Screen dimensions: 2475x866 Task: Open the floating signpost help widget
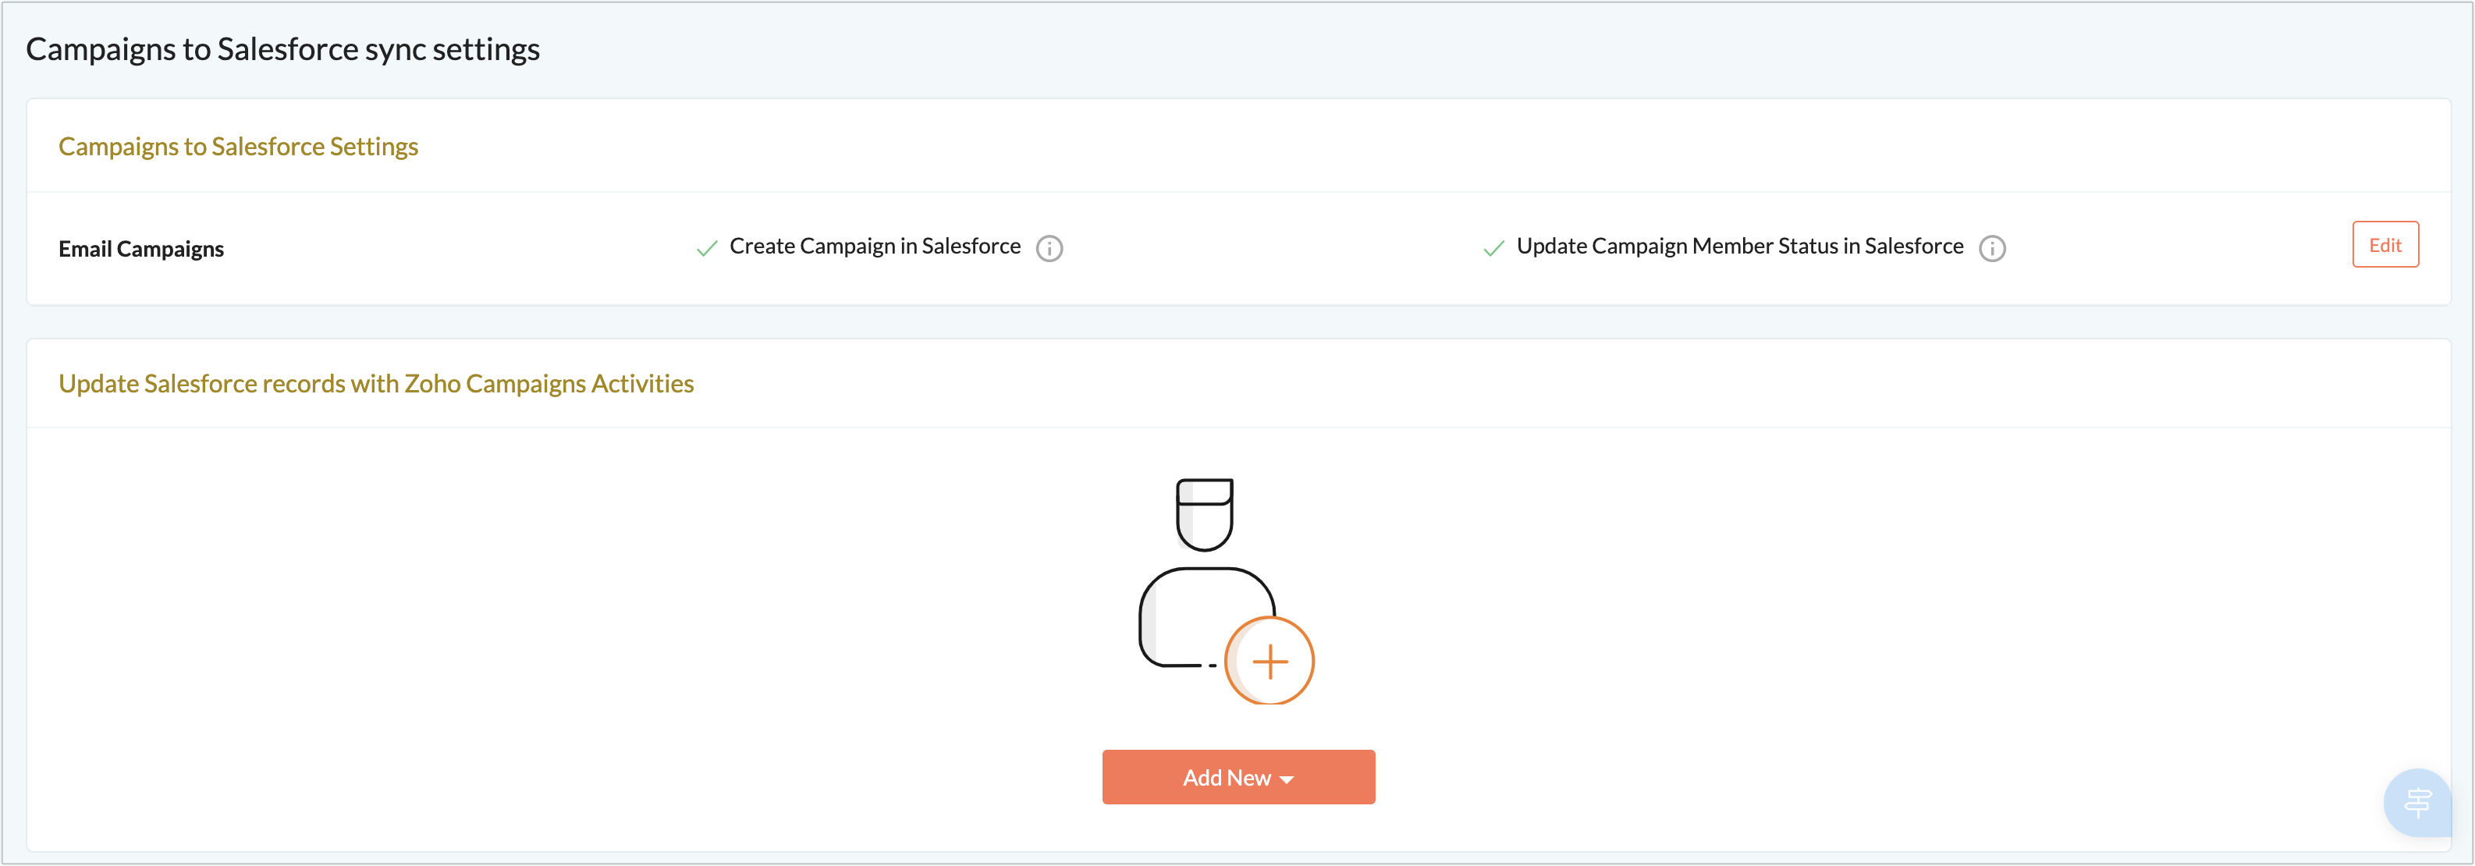(2416, 801)
